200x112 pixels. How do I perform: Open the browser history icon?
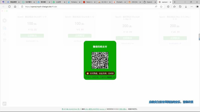[x=180, y=7]
